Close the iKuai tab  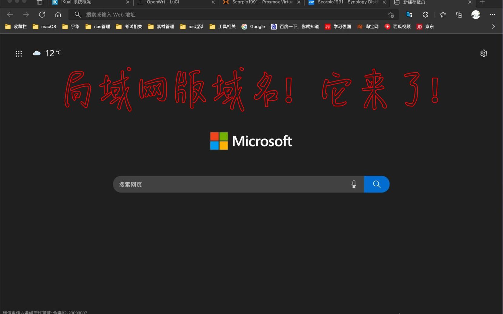[x=128, y=2]
